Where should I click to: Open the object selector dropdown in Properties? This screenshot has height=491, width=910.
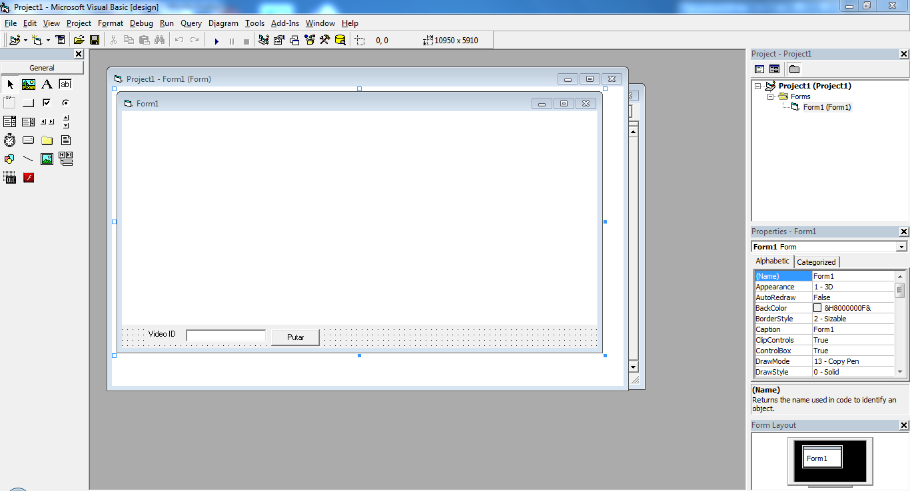coord(901,246)
